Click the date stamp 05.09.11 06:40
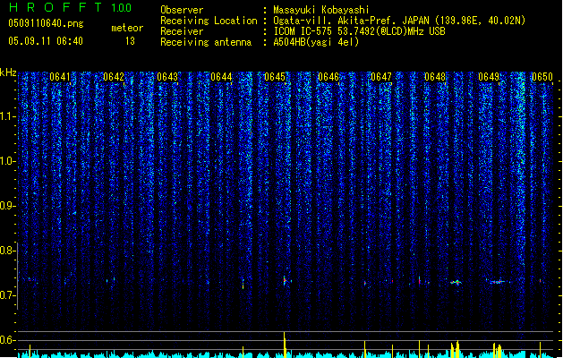 (x=46, y=41)
